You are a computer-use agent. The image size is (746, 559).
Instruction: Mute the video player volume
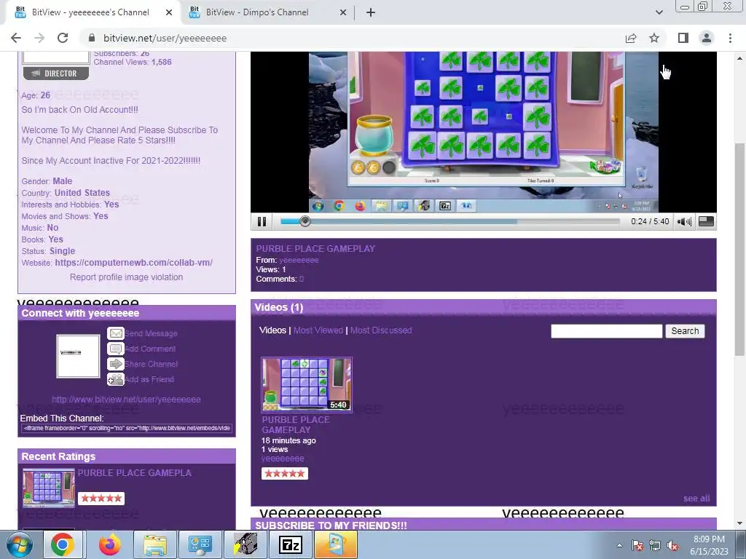[684, 221]
